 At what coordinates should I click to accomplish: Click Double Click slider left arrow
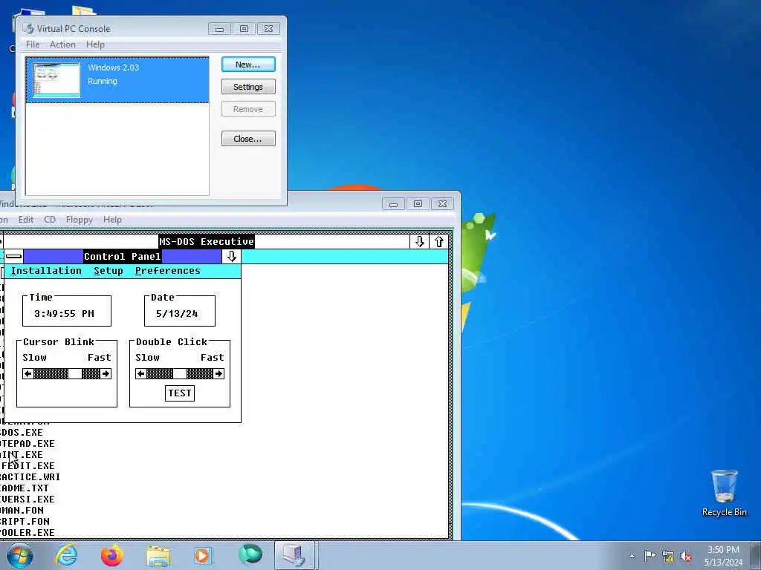click(x=140, y=374)
